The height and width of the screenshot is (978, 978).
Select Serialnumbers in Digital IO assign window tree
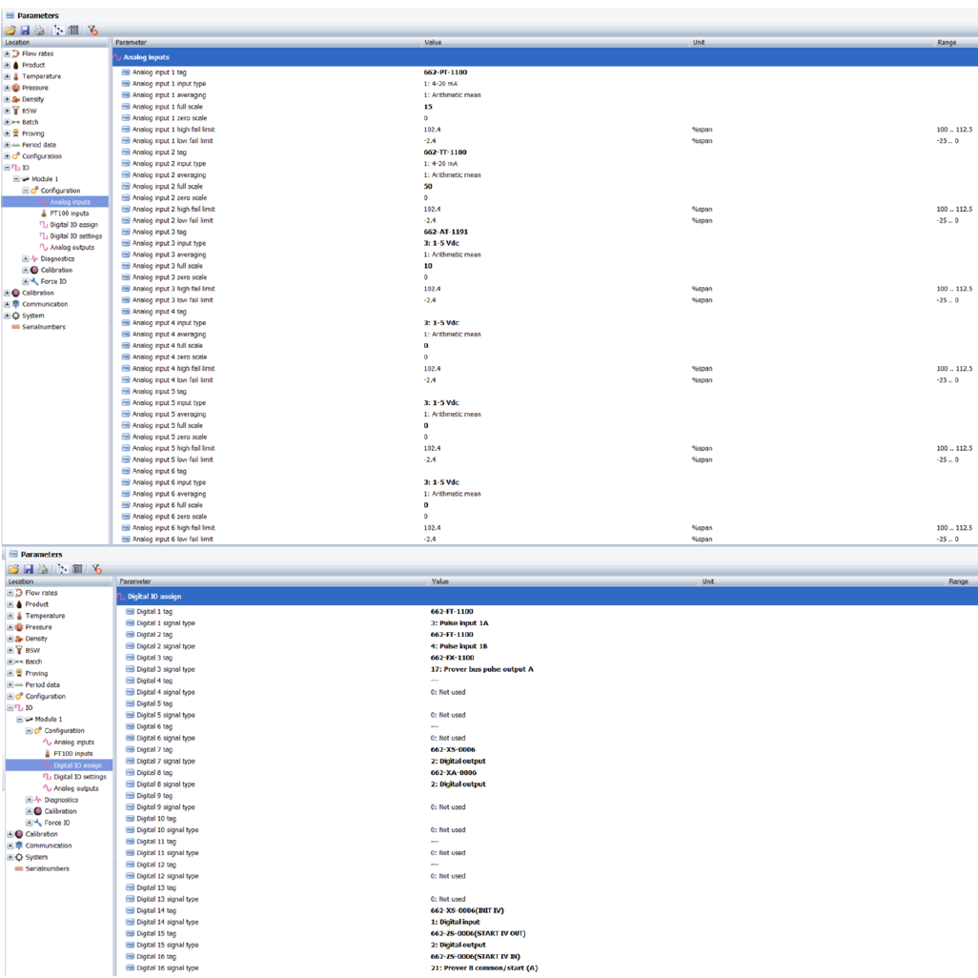click(x=48, y=868)
